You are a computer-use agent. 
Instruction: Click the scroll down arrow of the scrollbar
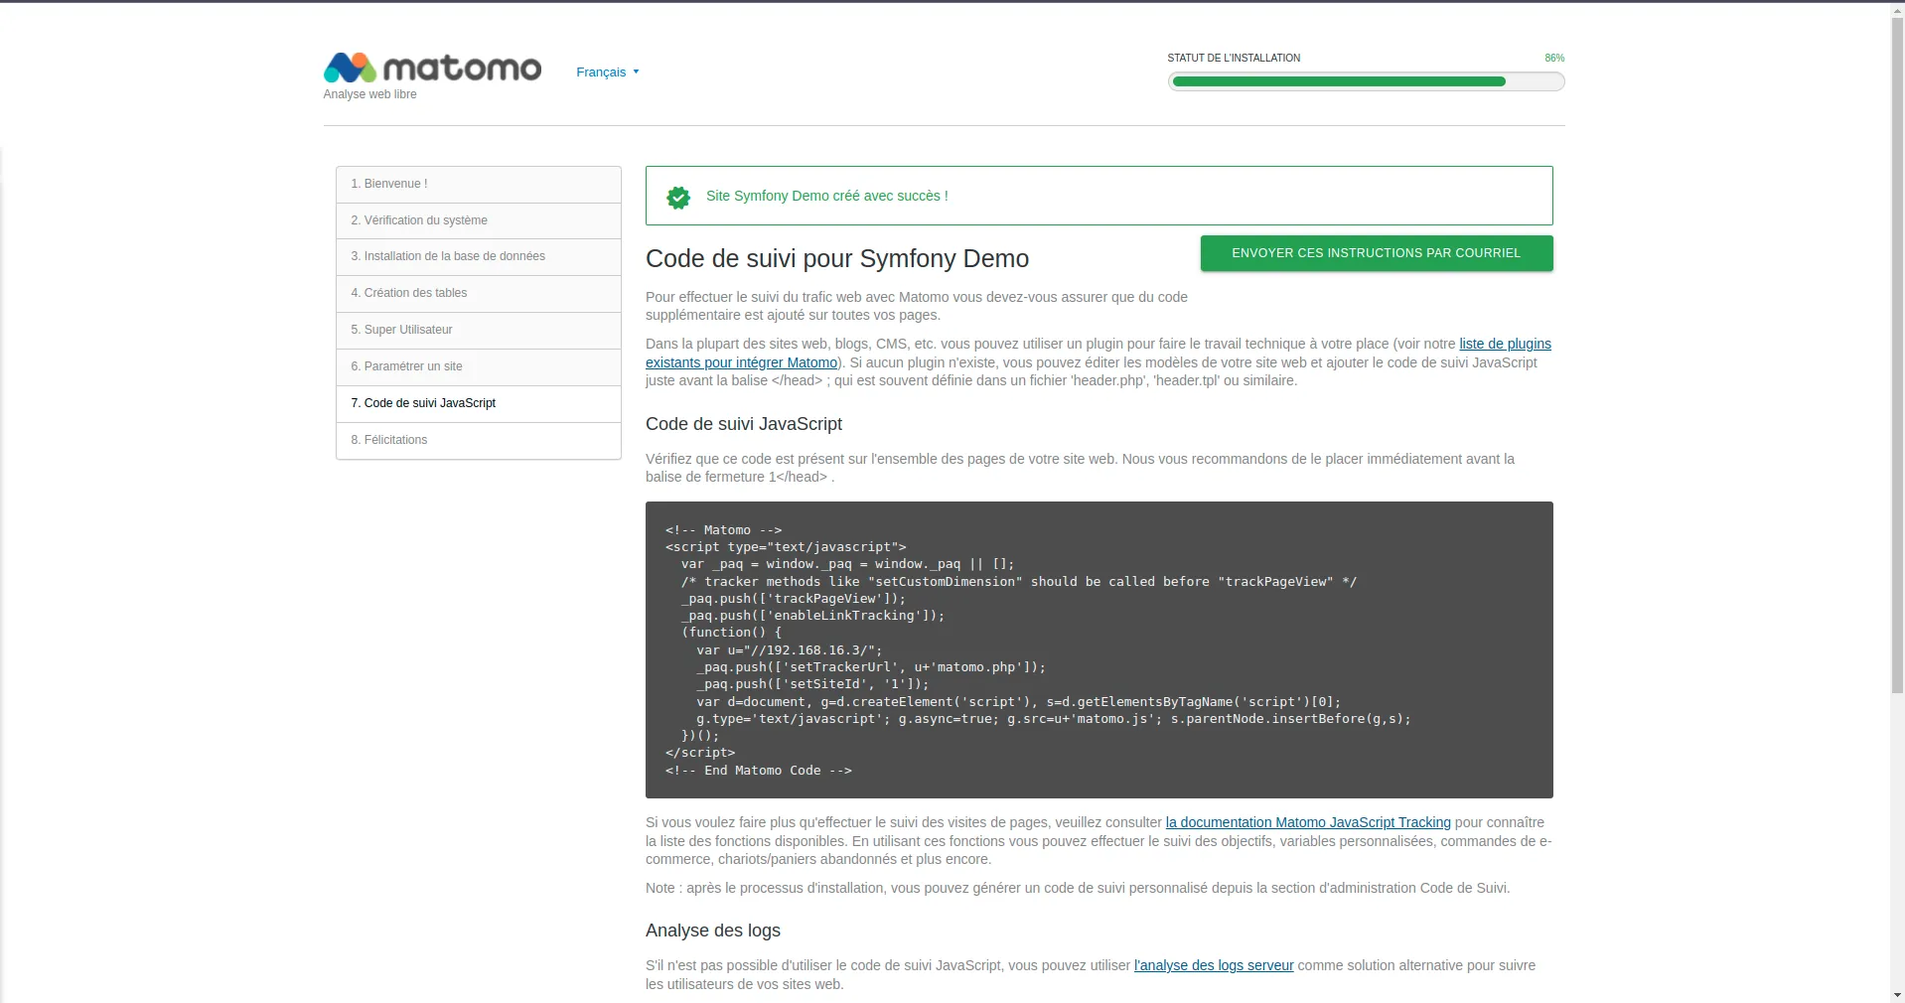pos(1897,994)
